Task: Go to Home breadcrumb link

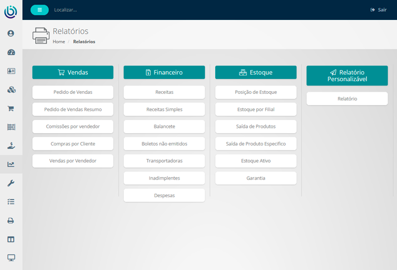Action: click(x=58, y=42)
